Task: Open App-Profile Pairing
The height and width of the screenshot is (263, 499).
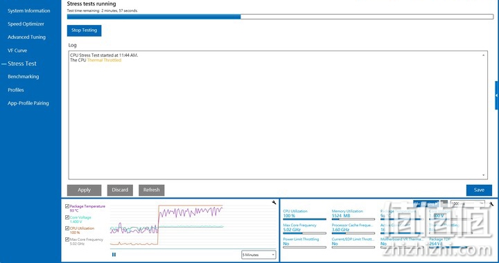Action: (28, 103)
